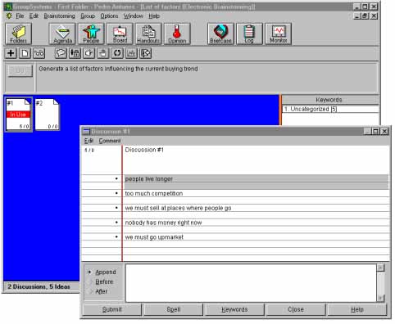Open the Handouts tool
This screenshot has width=395, height=324.
pyautogui.click(x=148, y=34)
